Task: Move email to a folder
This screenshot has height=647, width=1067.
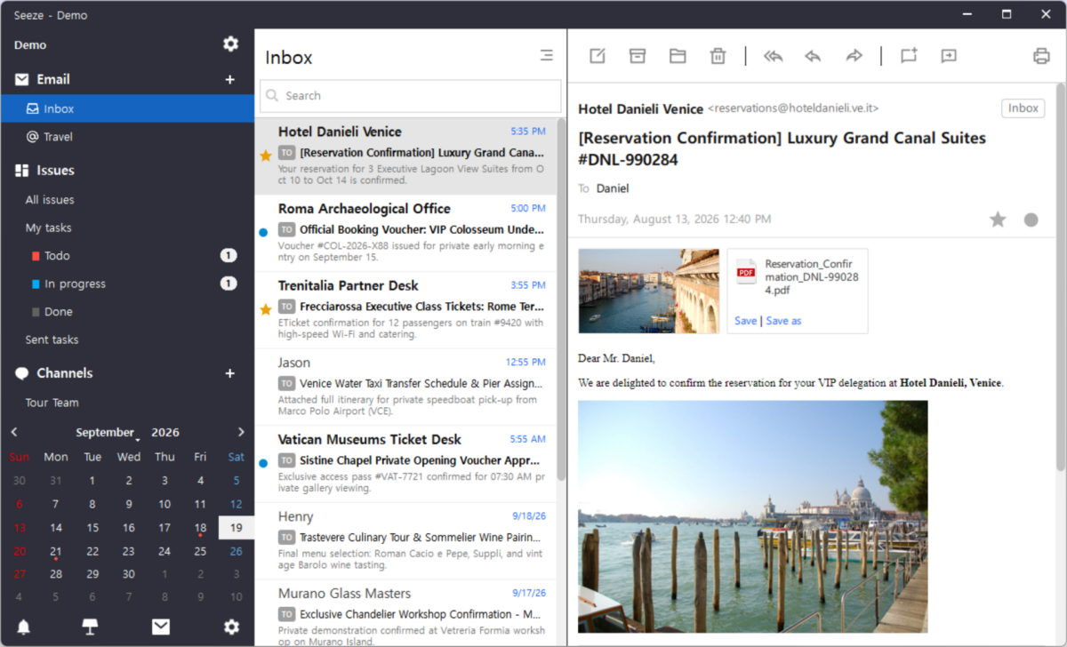Action: point(678,56)
